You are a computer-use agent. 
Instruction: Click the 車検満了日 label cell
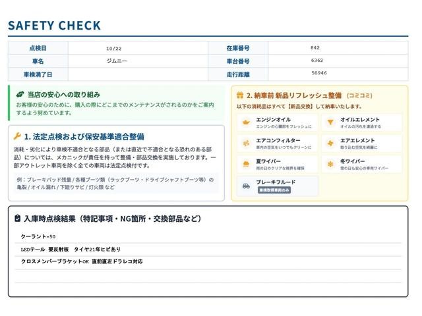38,74
